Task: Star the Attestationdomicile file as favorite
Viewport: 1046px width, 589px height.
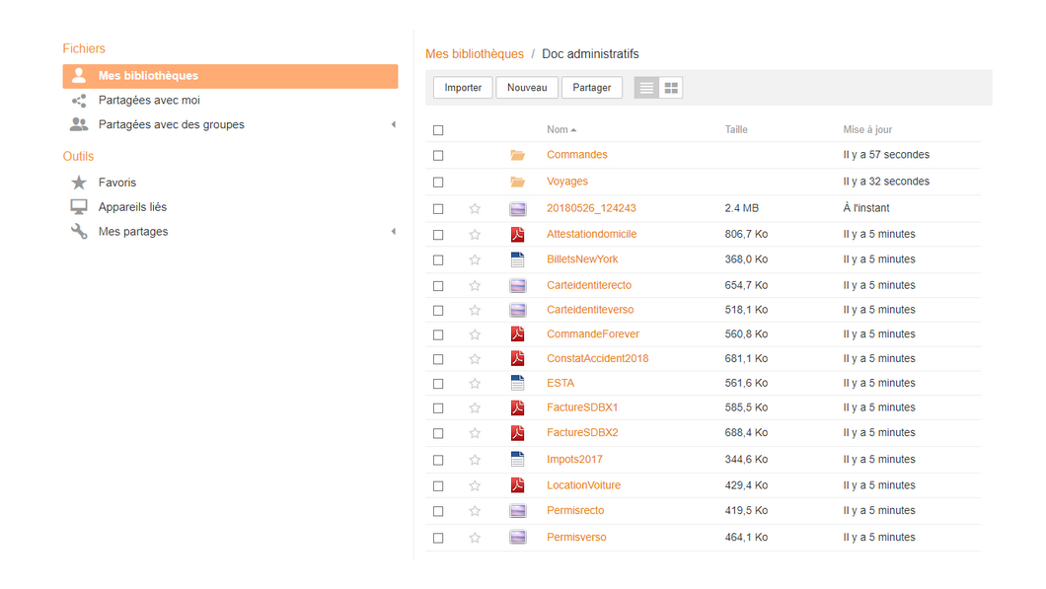Action: point(475,235)
